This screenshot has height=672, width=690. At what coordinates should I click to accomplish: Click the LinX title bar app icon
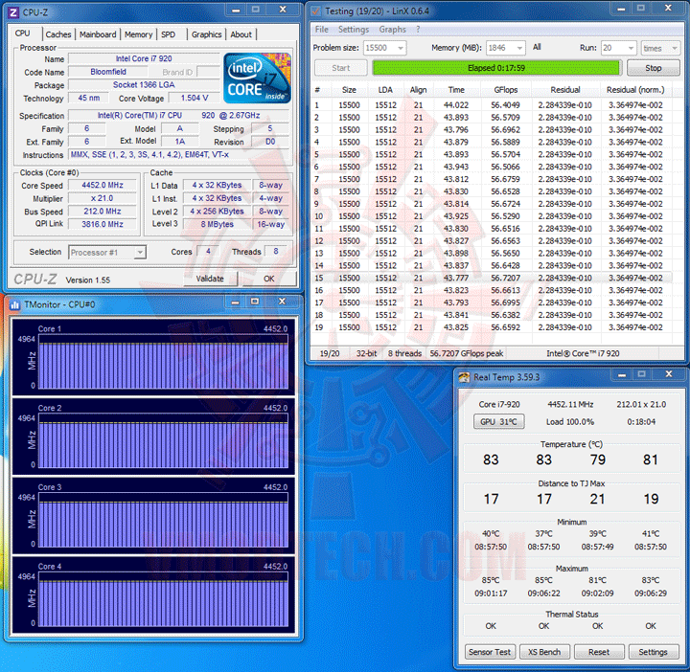point(315,11)
